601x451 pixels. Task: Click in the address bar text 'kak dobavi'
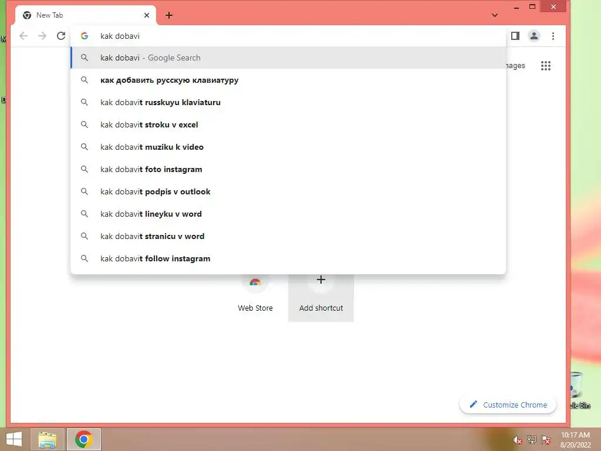pyautogui.click(x=120, y=36)
